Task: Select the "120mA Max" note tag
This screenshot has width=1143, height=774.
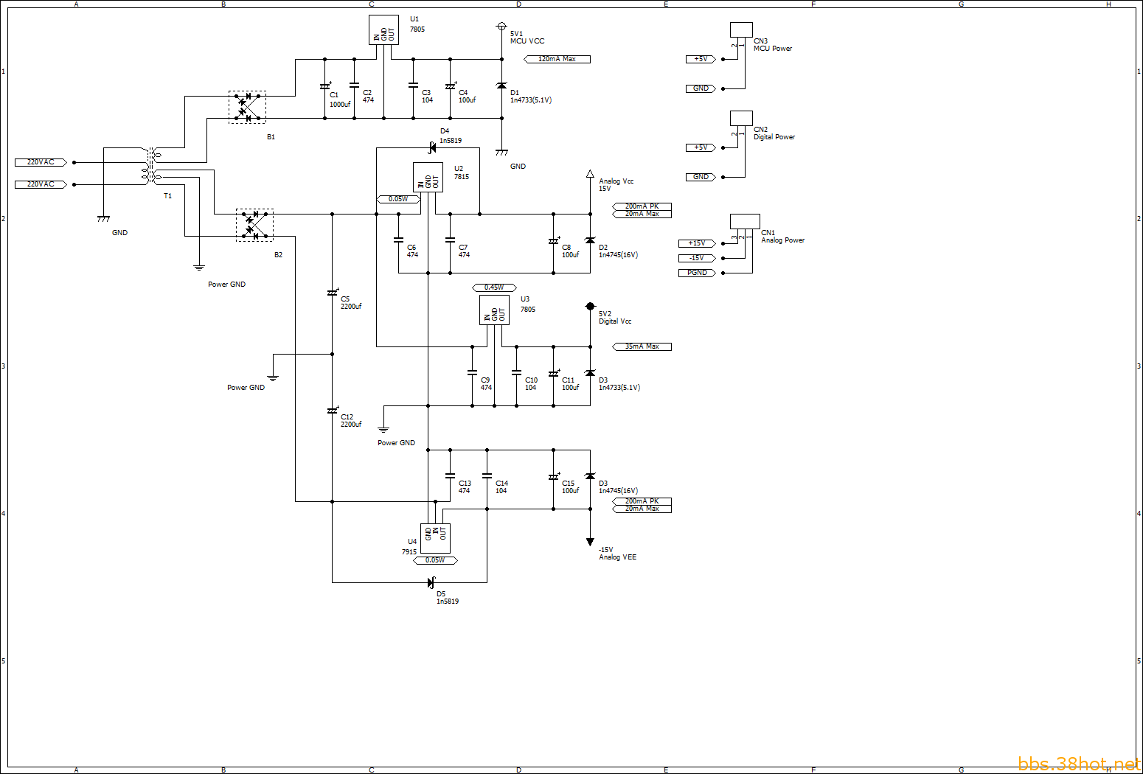Action: click(x=557, y=59)
